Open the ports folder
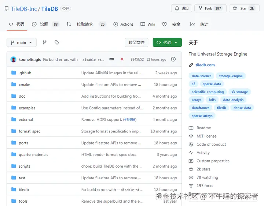The width and height of the screenshot is (264, 206). (x=23, y=143)
